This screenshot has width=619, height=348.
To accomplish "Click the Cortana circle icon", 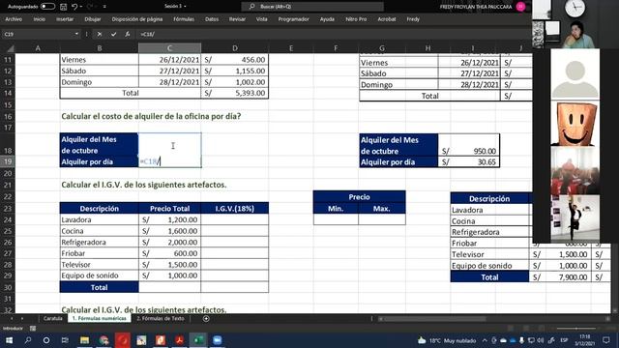I will point(46,340).
